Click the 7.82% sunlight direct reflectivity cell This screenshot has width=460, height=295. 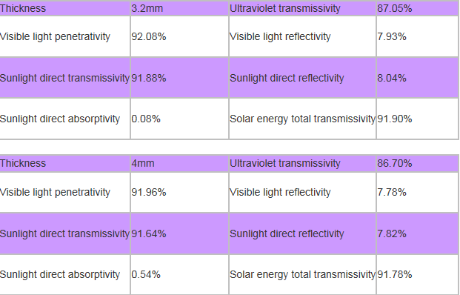[x=417, y=233]
